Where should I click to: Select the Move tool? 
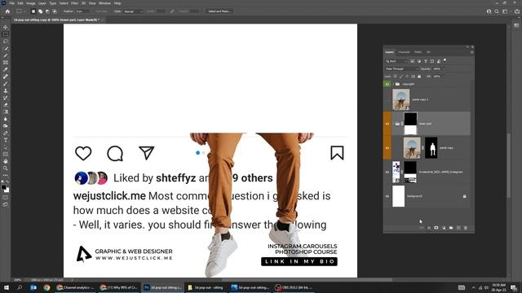(x=6, y=27)
